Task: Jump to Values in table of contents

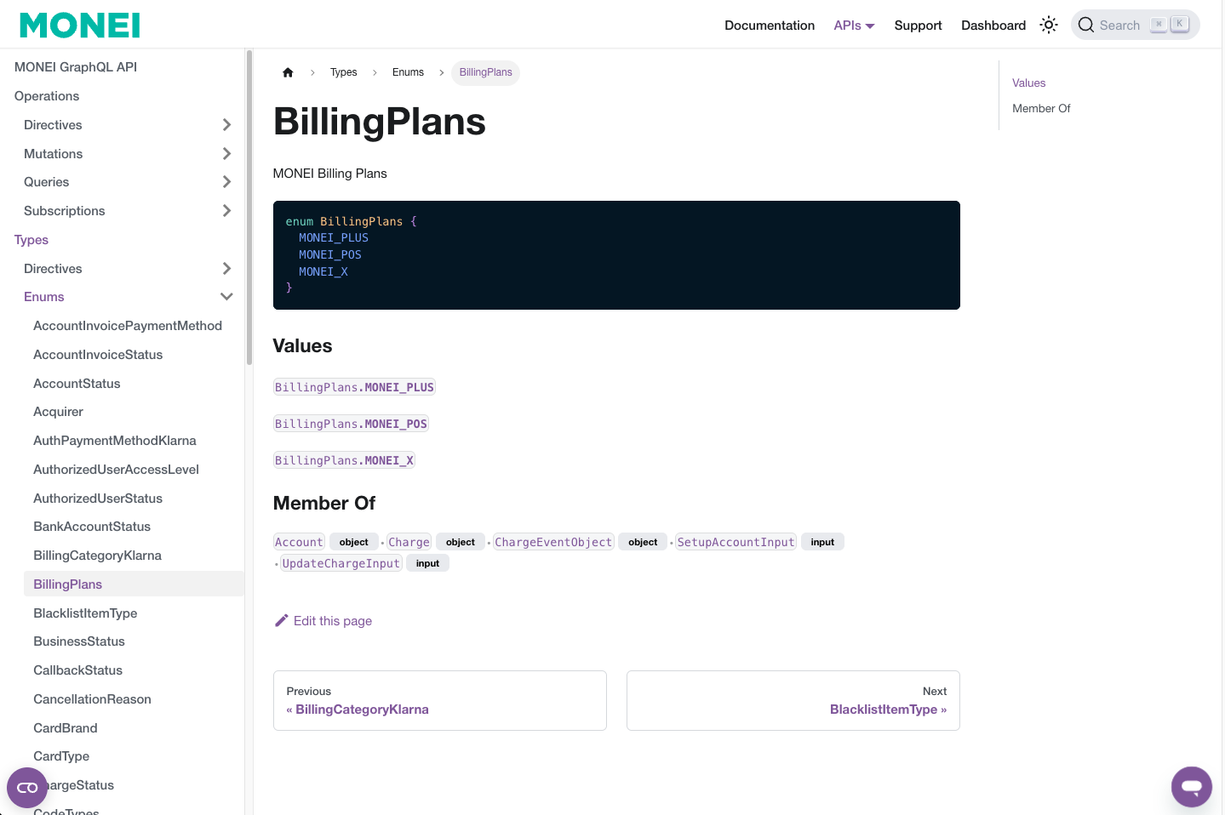Action: tap(1028, 83)
